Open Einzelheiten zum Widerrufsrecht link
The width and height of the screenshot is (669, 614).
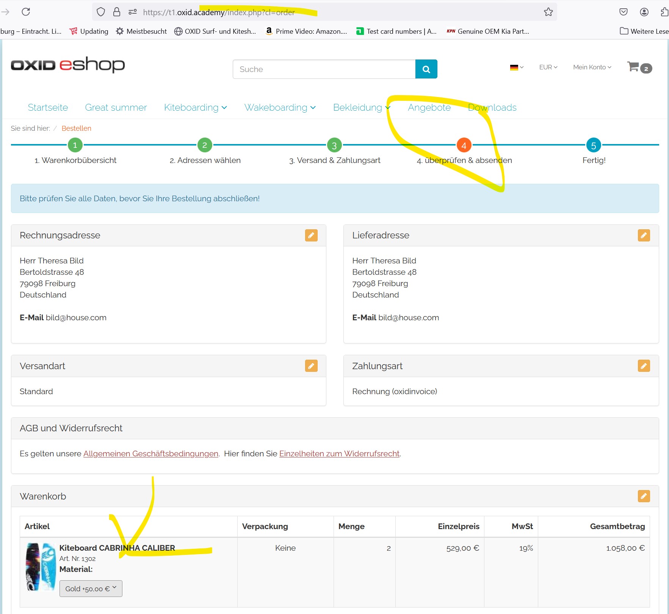[339, 454]
